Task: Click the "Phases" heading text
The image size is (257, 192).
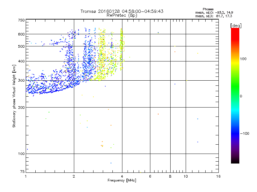Action: coord(208,9)
